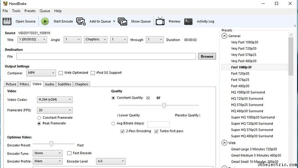This screenshot has height=168, width=298.
Task: Switch to the Audio tab
Action: [x=50, y=84]
